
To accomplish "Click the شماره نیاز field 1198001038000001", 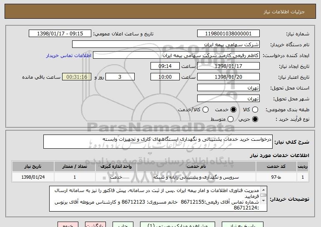I will [228, 34].
